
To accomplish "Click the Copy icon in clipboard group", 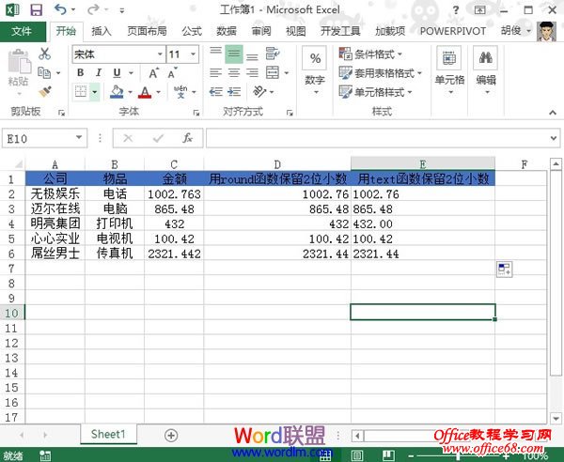I will pos(44,72).
